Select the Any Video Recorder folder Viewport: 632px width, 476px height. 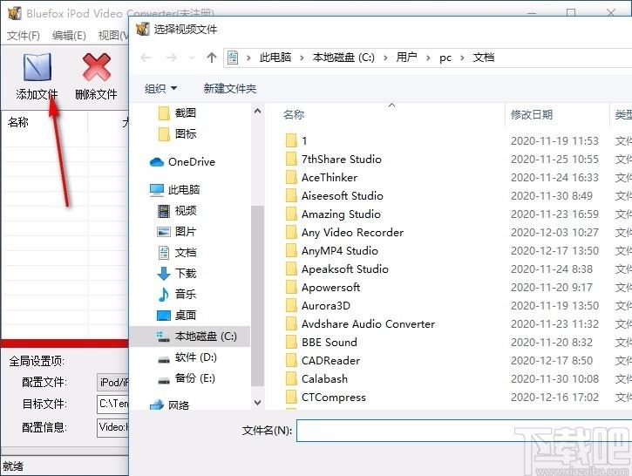pos(344,233)
